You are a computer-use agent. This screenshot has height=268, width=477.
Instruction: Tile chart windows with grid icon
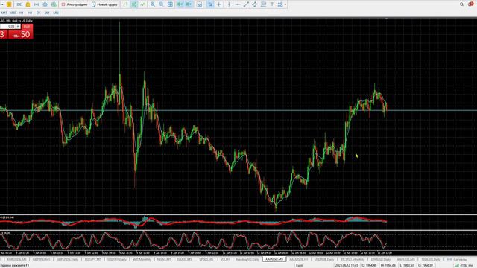pos(170,4)
